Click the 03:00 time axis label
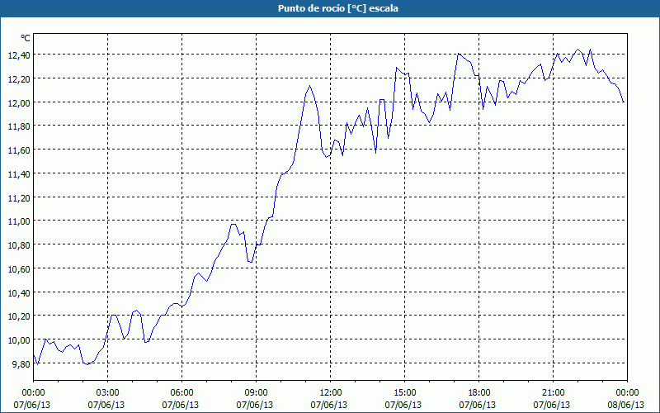The height and width of the screenshot is (413, 660). pos(107,393)
